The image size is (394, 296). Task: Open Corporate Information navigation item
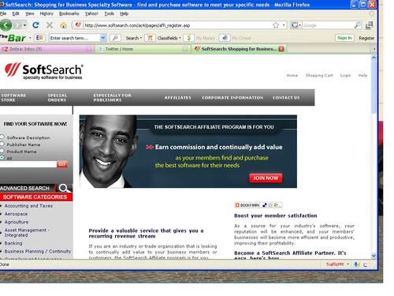point(232,98)
